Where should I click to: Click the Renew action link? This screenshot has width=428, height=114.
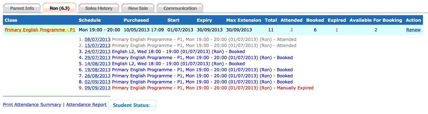[x=413, y=30]
